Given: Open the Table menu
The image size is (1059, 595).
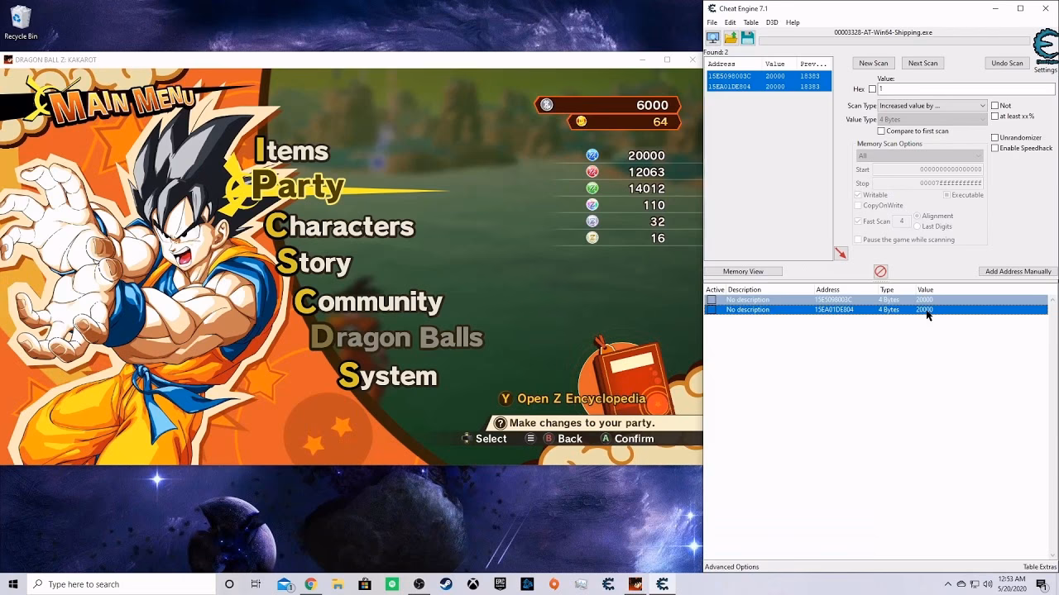Looking at the screenshot, I should point(750,22).
